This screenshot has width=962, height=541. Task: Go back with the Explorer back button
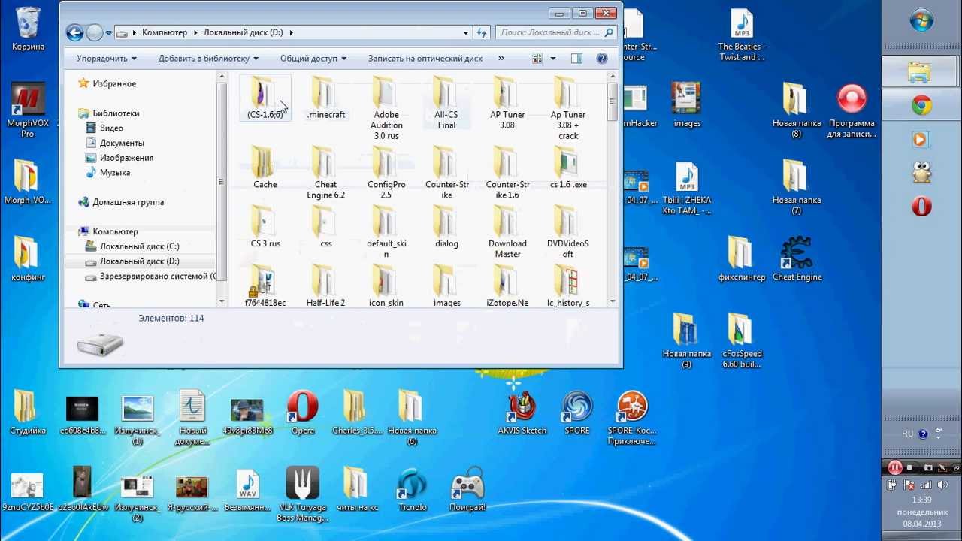pos(74,32)
